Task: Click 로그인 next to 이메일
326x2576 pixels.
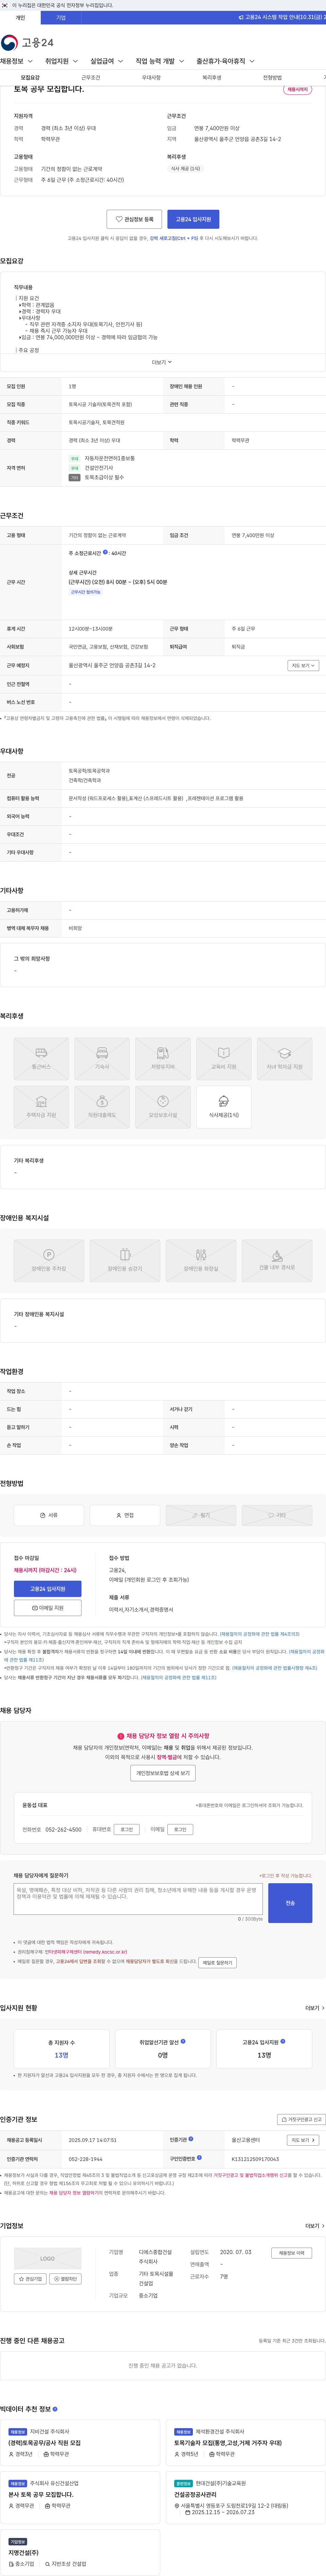Action: click(x=180, y=1829)
